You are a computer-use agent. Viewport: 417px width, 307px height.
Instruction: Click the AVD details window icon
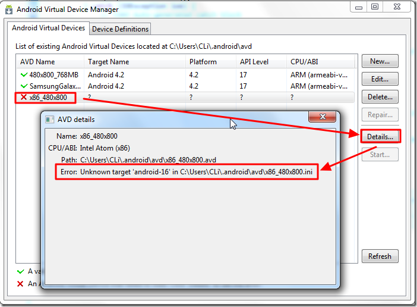click(49, 120)
